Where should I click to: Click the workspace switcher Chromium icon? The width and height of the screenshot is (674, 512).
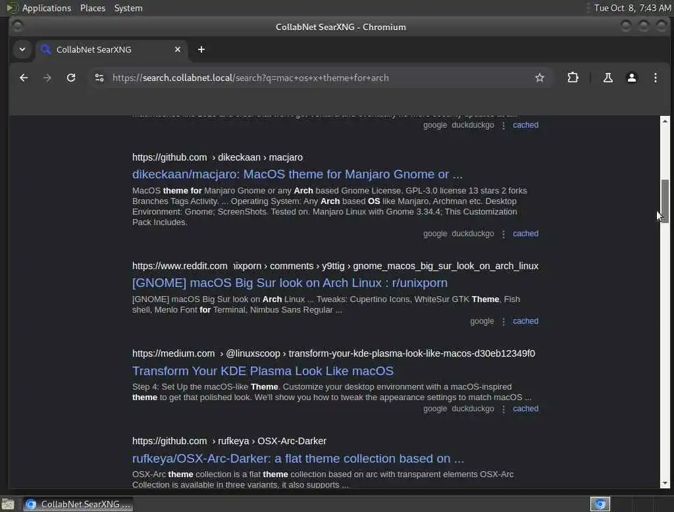coord(600,504)
